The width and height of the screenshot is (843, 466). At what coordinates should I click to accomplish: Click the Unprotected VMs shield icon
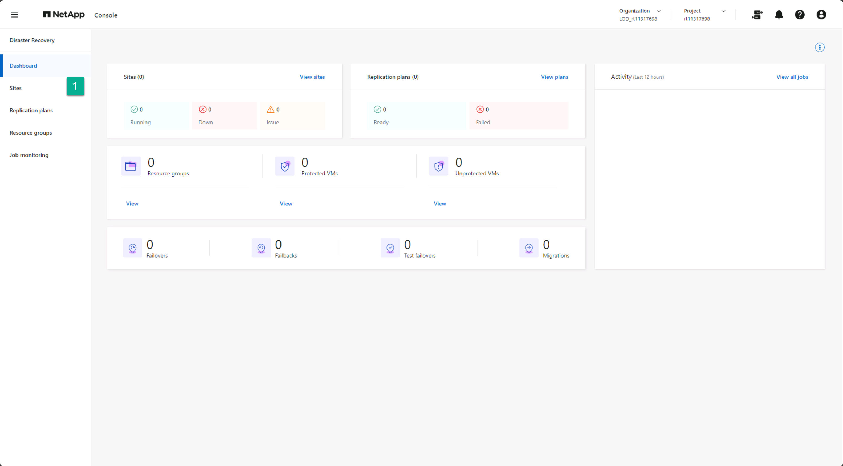click(438, 166)
